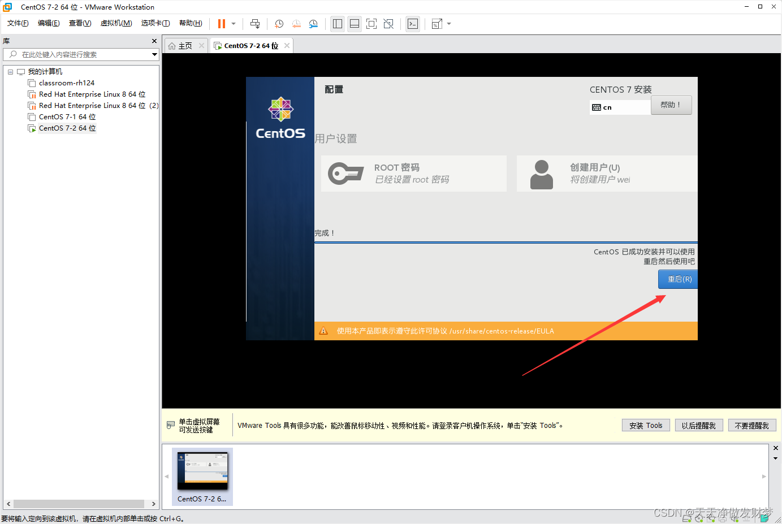Toggle Unity mode icon

(388, 24)
